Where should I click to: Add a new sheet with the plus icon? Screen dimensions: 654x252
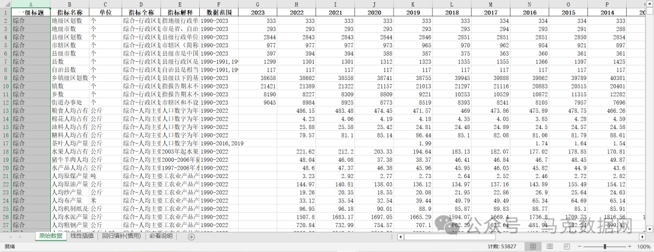click(191, 237)
